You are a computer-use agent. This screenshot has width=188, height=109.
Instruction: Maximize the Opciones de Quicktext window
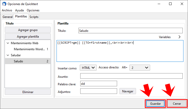(170, 4)
